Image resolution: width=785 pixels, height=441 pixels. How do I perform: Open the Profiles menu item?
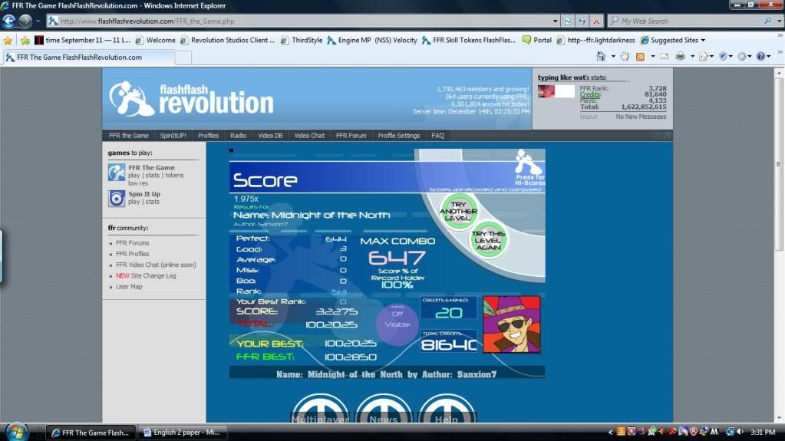tap(208, 136)
